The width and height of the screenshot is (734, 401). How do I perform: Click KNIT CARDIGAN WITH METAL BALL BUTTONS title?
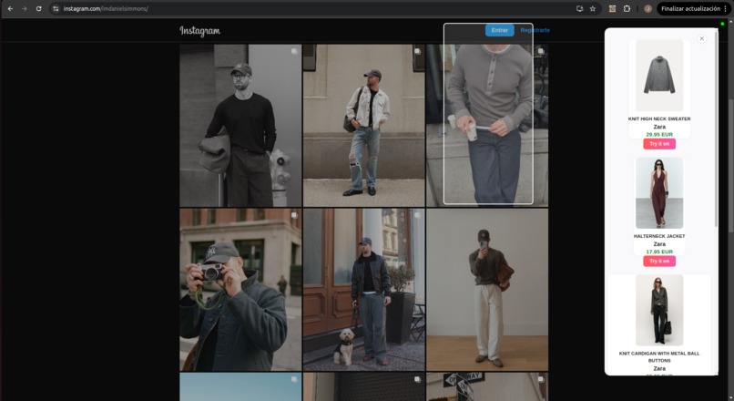pyautogui.click(x=659, y=357)
